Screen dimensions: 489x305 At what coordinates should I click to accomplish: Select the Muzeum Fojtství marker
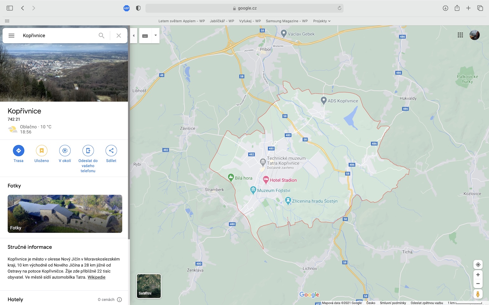[253, 190]
